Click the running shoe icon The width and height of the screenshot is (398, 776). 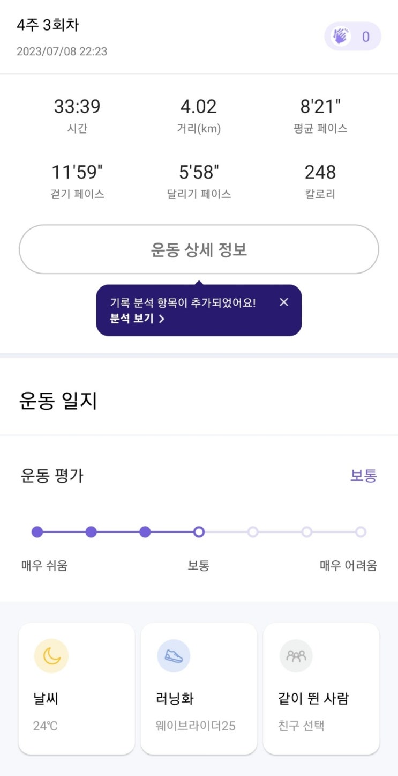click(174, 656)
